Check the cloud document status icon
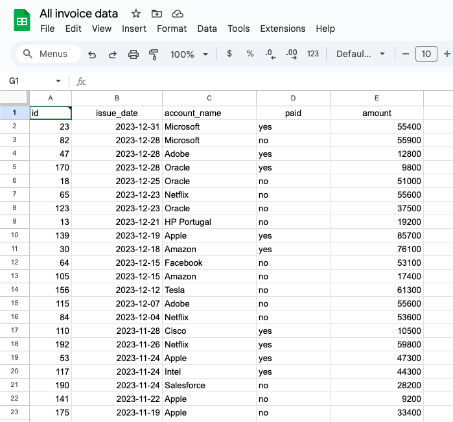Image resolution: width=453 pixels, height=422 pixels. [177, 14]
